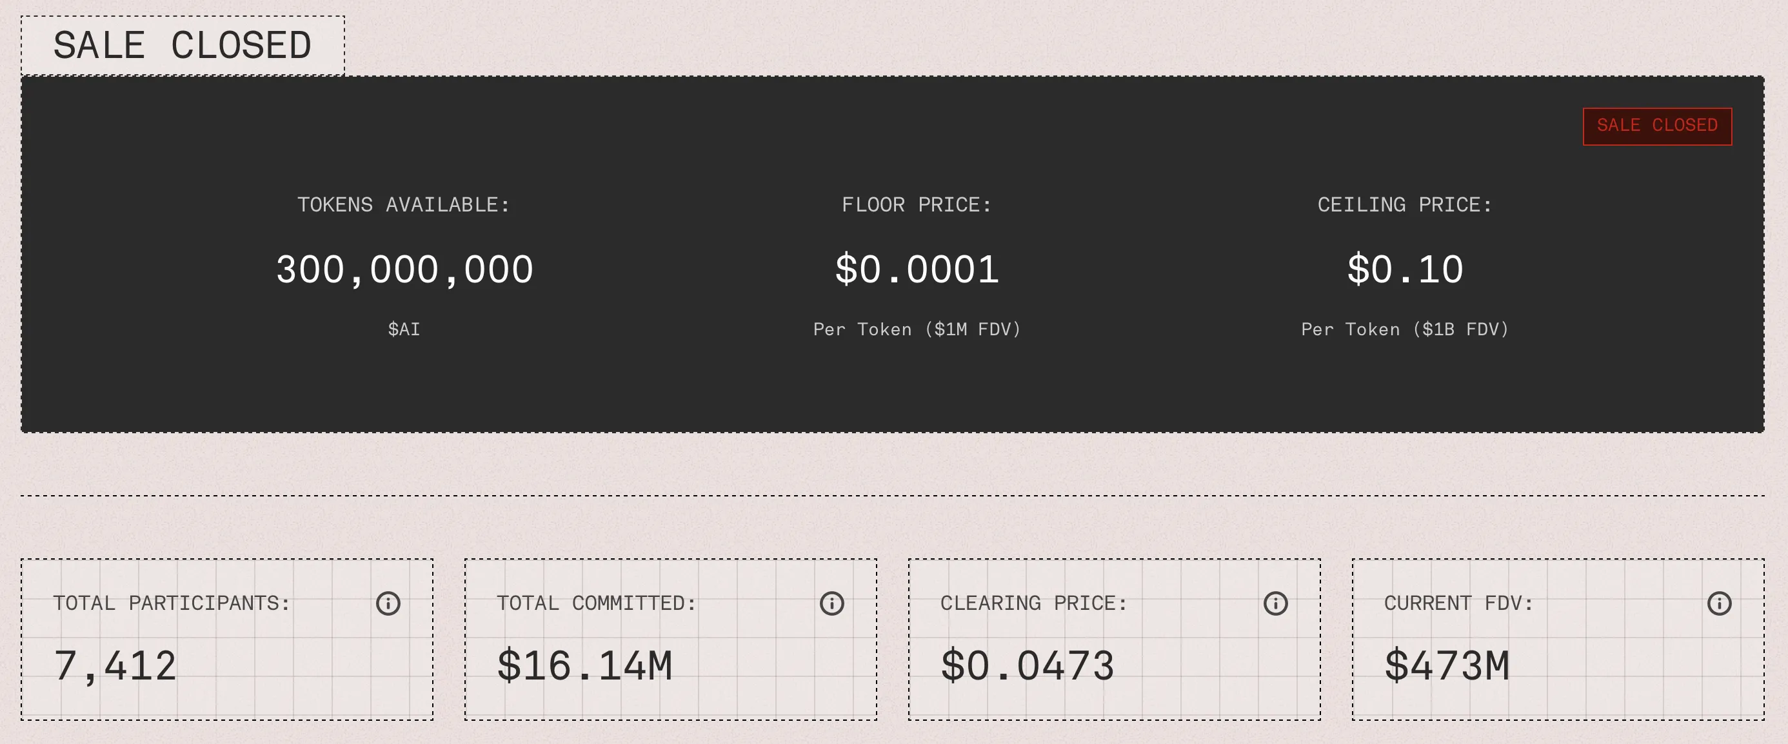
Task: Click the FLOOR PRICE label
Action: point(917,205)
